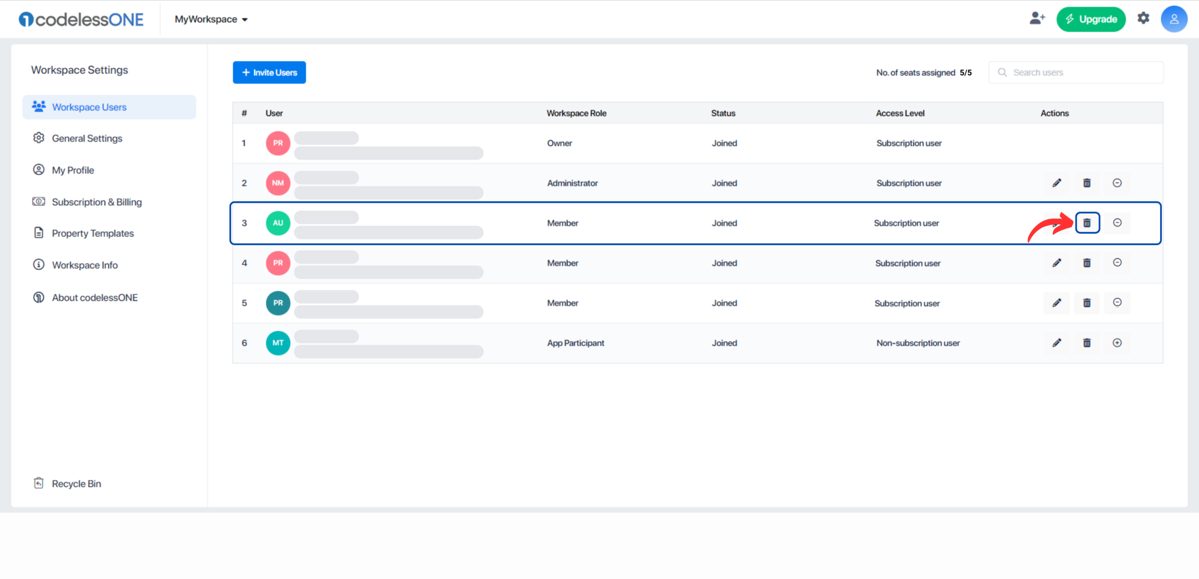Edit user in row 4
The image size is (1199, 579).
[1057, 263]
